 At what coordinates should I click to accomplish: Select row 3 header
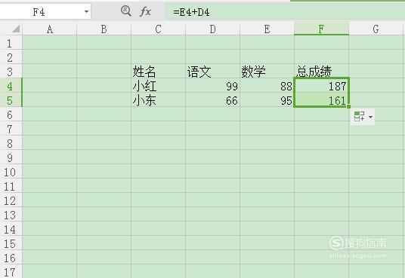11,72
